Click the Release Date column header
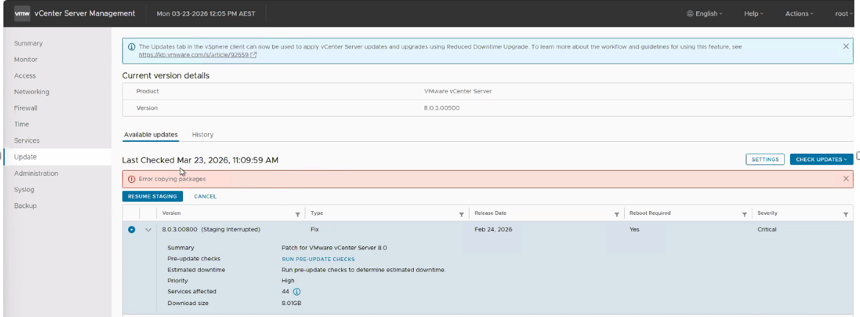 490,213
